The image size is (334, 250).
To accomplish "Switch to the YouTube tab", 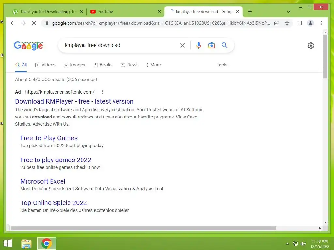I will pyautogui.click(x=125, y=12).
